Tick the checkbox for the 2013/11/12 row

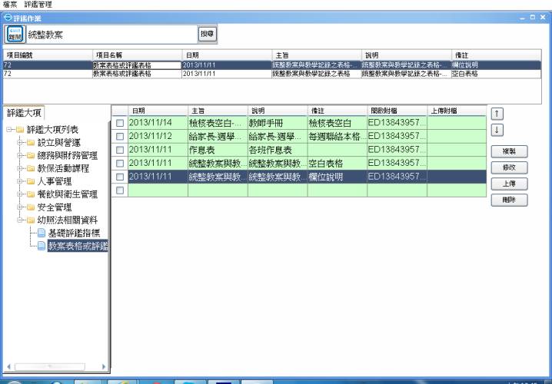click(119, 136)
